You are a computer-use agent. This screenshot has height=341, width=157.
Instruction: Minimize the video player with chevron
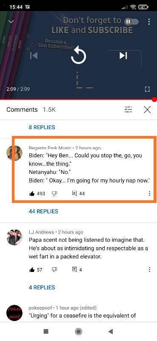11,22
